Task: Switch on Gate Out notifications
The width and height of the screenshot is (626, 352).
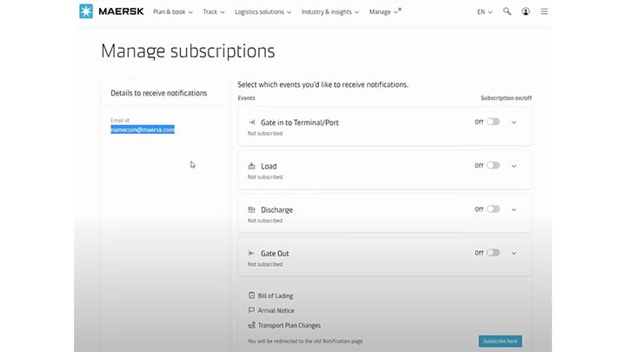Action: [493, 253]
